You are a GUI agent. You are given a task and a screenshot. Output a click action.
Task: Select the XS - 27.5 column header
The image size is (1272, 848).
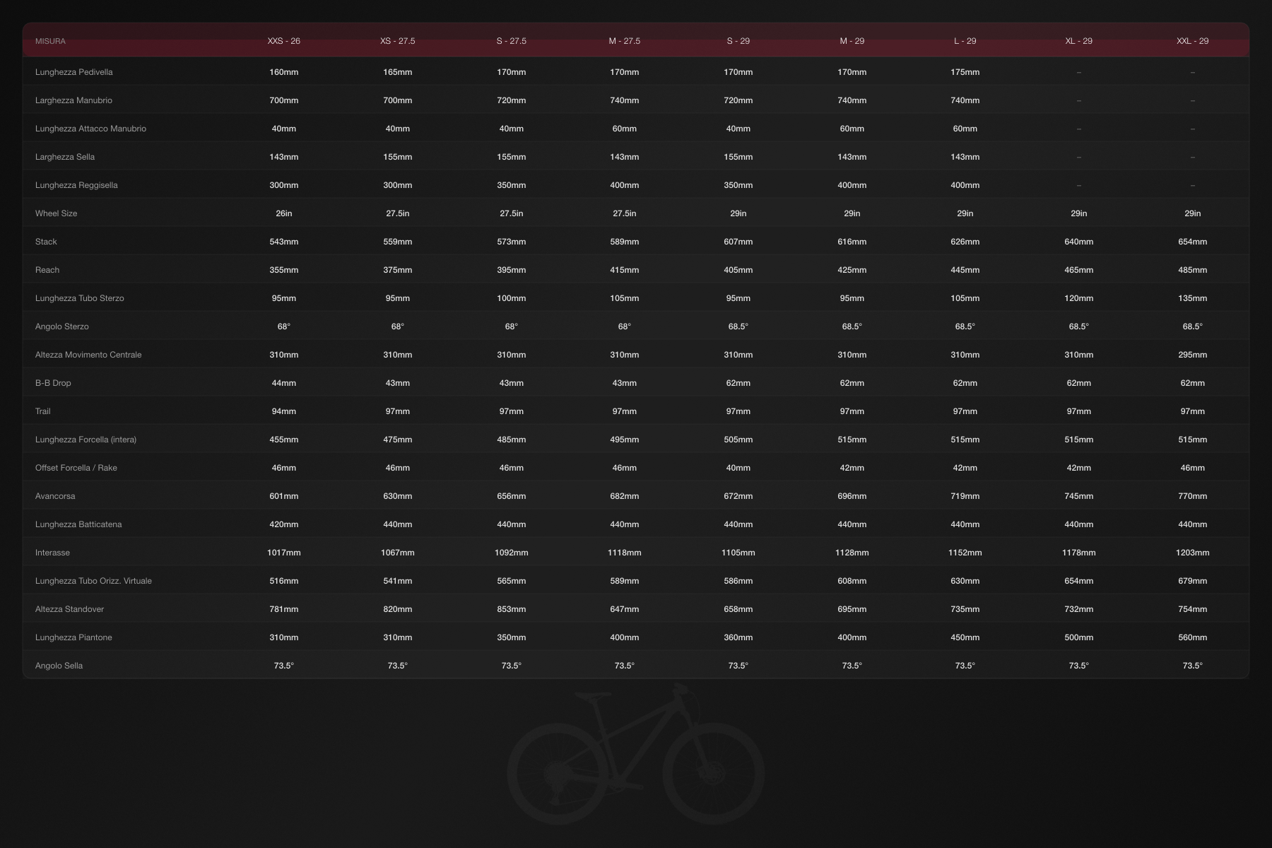point(397,41)
